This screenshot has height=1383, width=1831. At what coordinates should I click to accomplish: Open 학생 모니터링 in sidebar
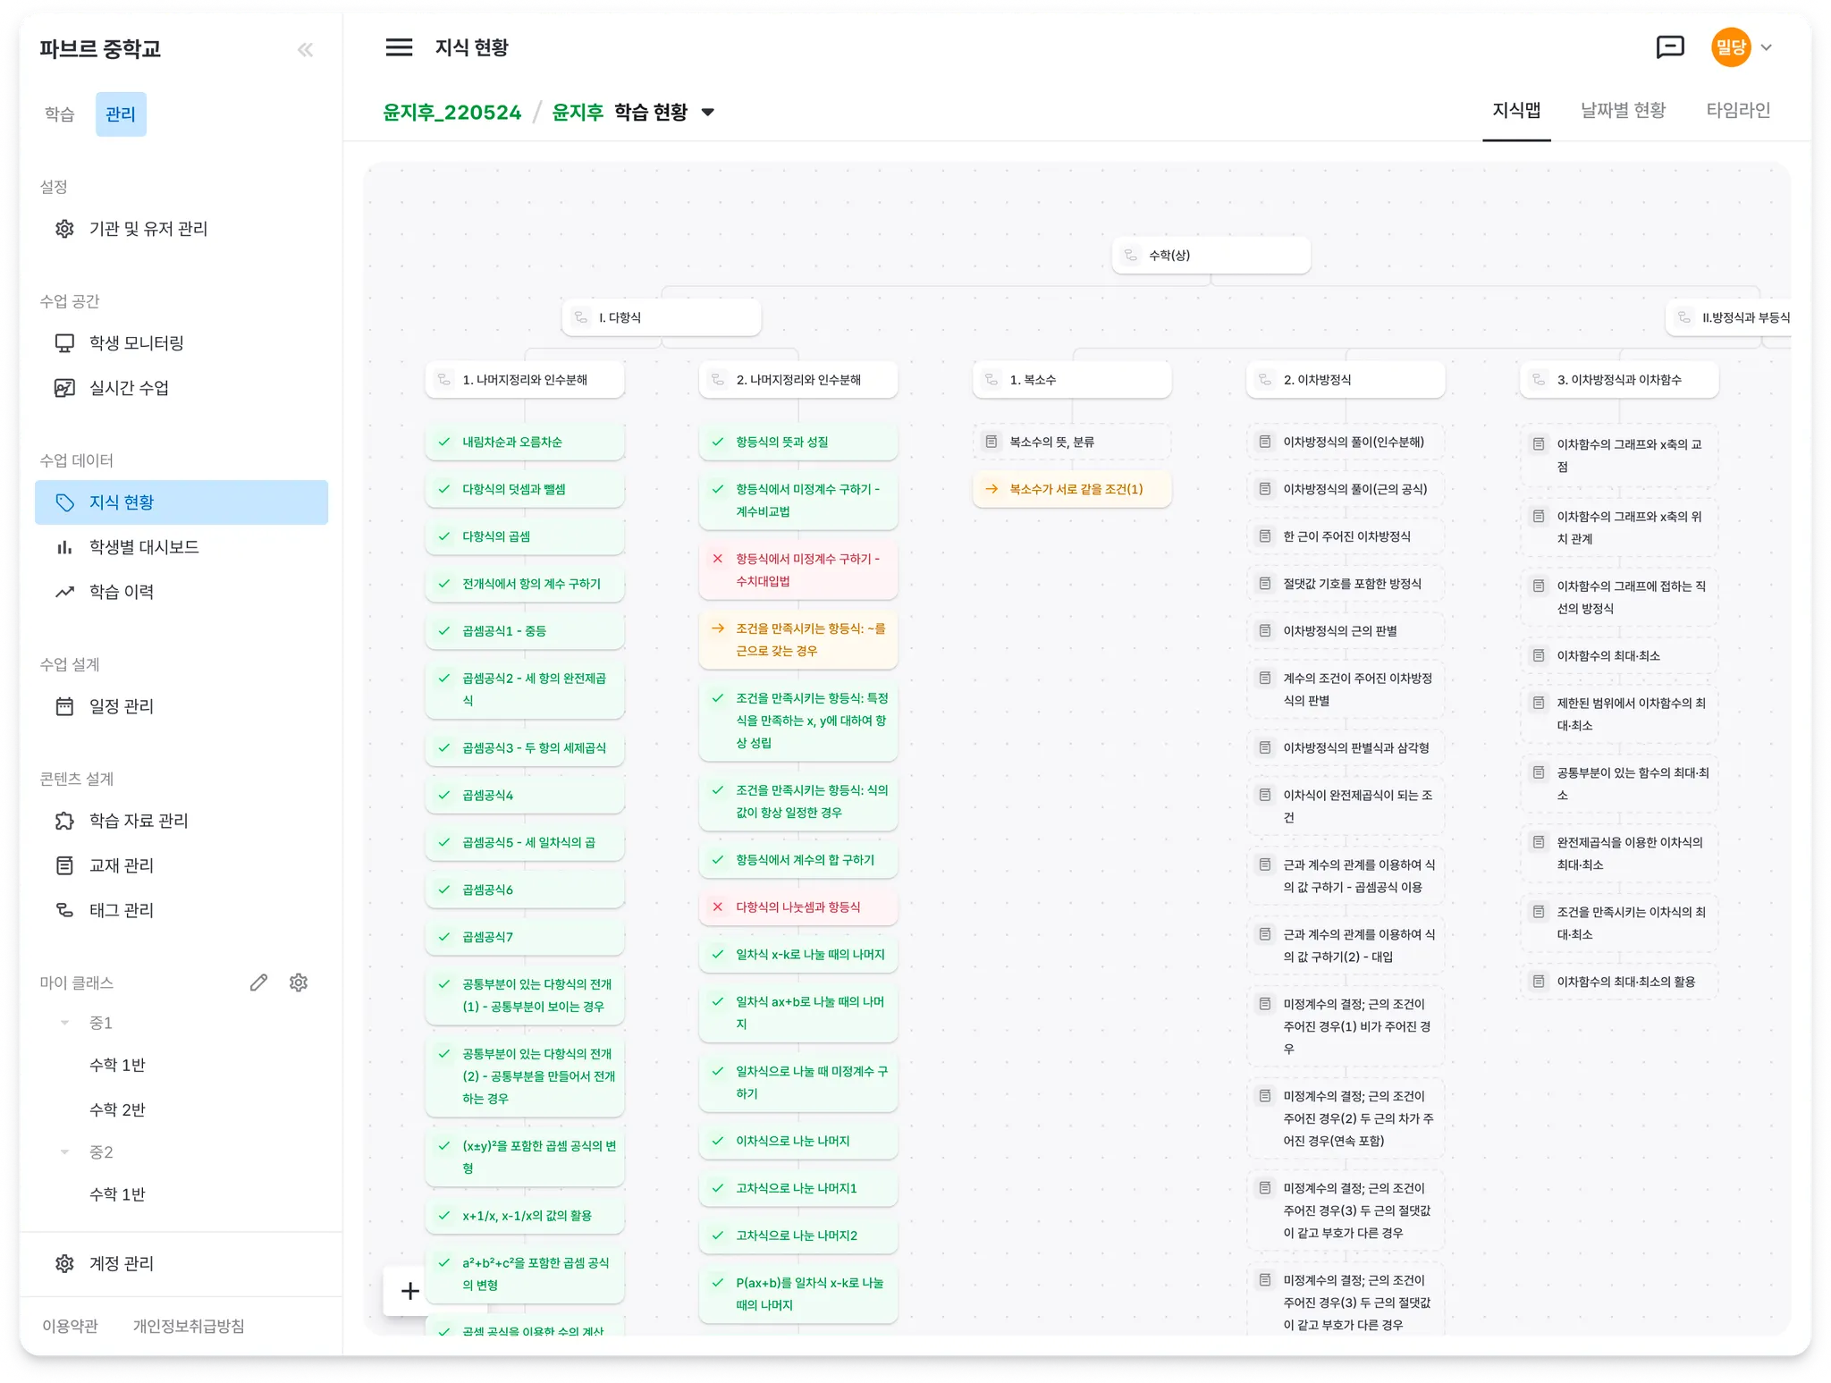point(136,343)
